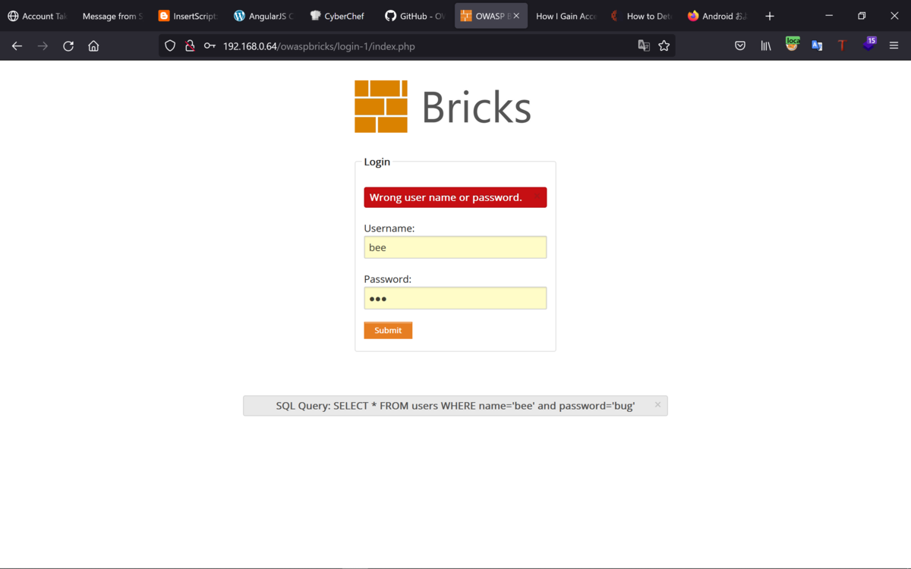Click the address bar URL
The height and width of the screenshot is (569, 911).
point(319,46)
